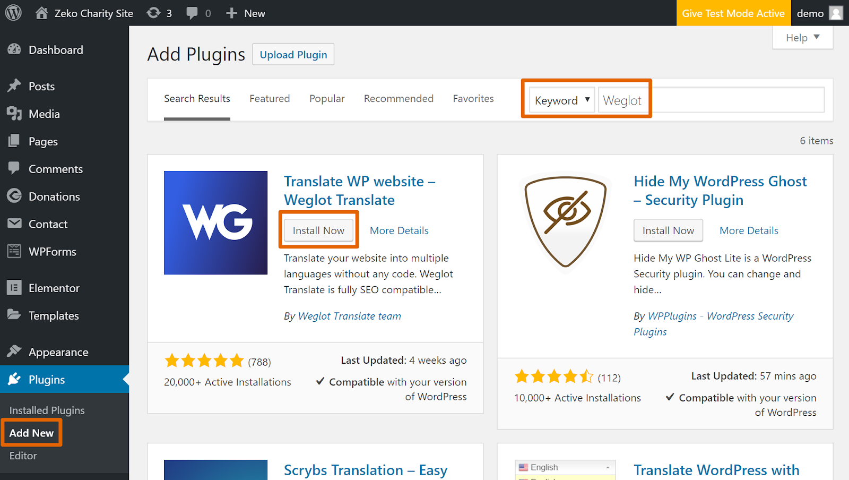849x480 pixels.
Task: Open Scrybs Translation plugin title
Action: (366, 470)
